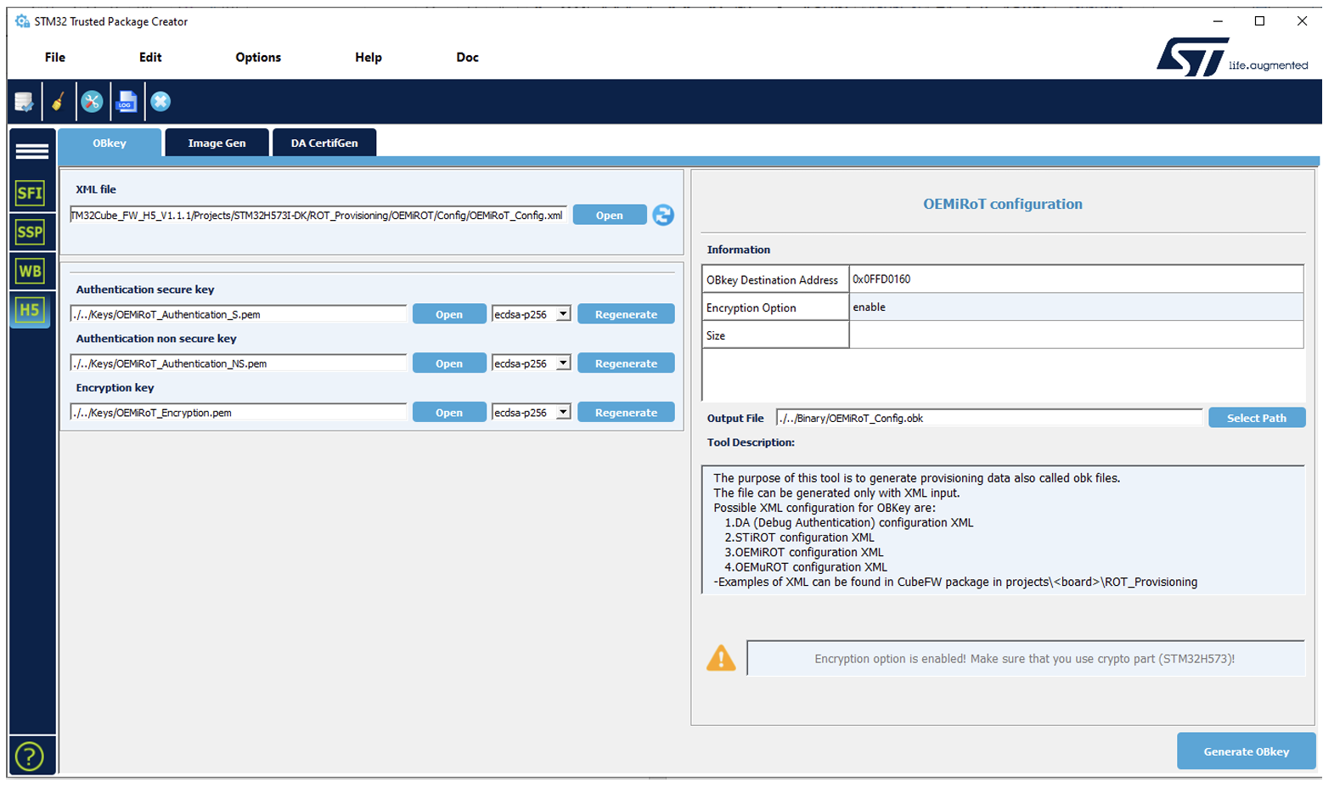Minimize the Trusted Package Creator window
Viewport: 1323px width, 788px height.
tap(1218, 21)
